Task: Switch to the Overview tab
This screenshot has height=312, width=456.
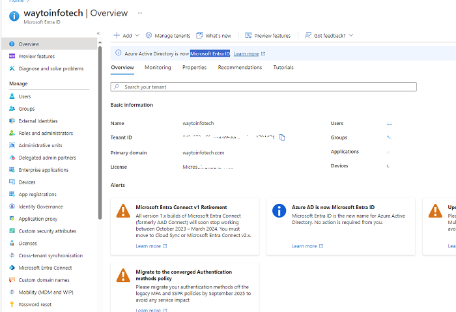Action: tap(122, 68)
